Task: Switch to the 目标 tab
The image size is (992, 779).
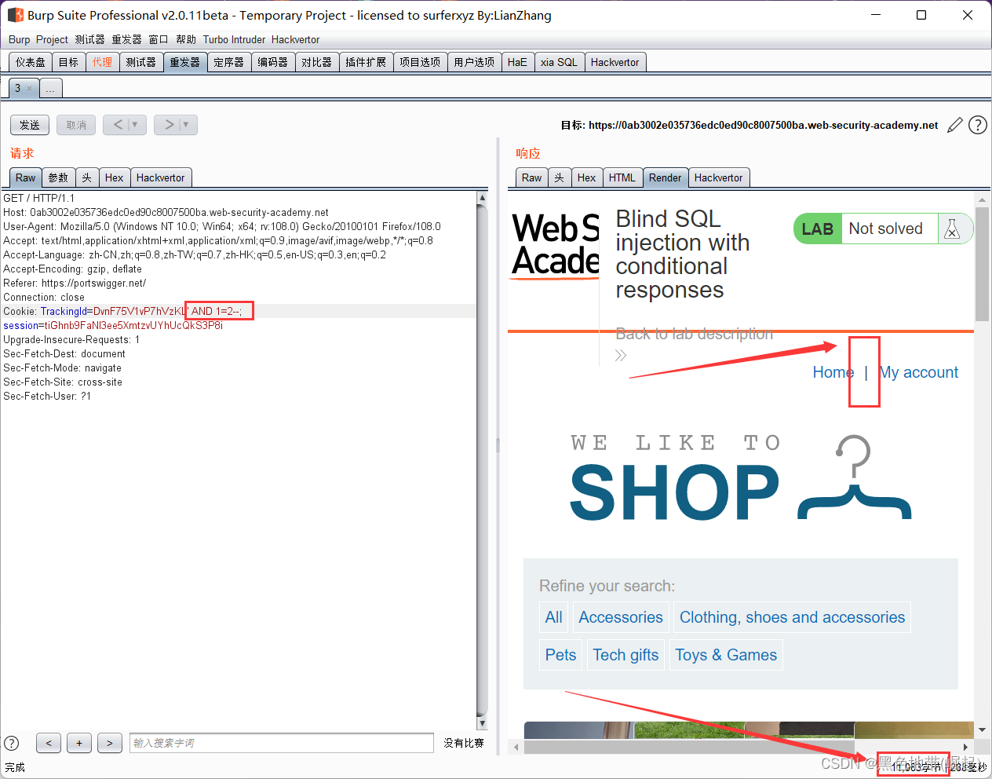Action: pos(68,62)
